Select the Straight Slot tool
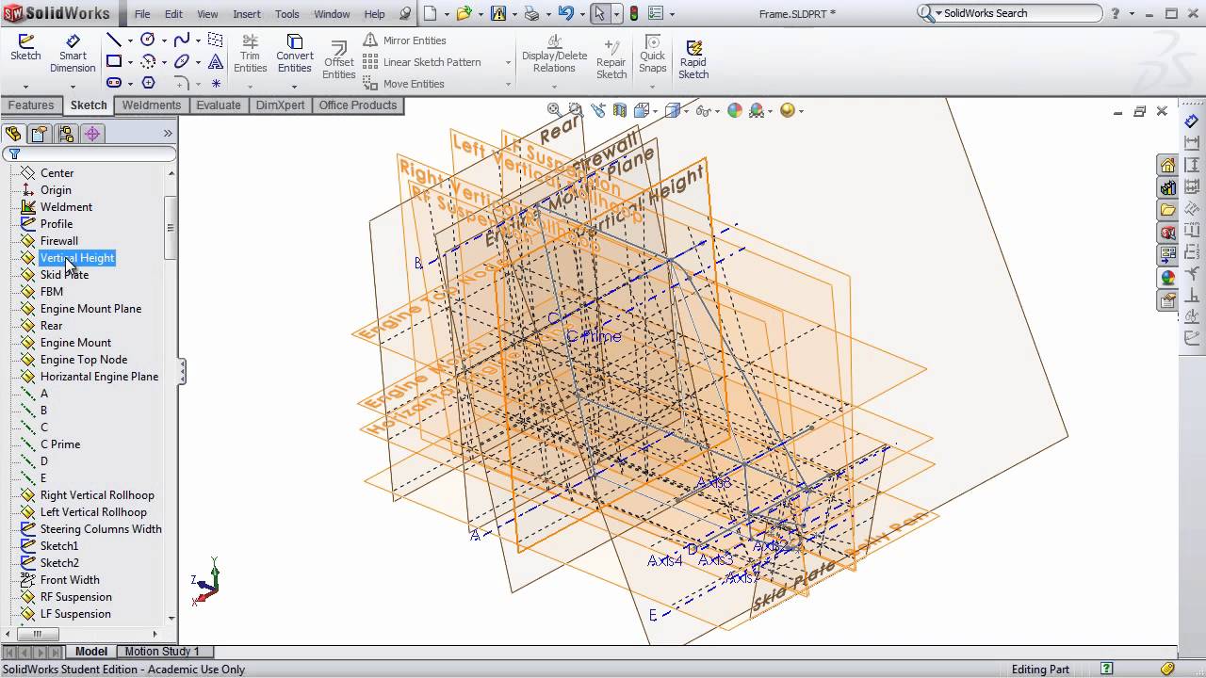This screenshot has width=1206, height=678. (x=114, y=83)
